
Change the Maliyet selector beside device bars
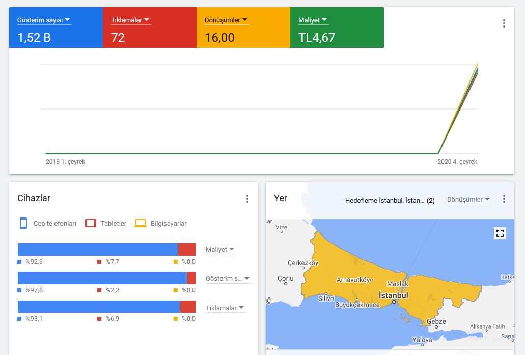(x=220, y=250)
